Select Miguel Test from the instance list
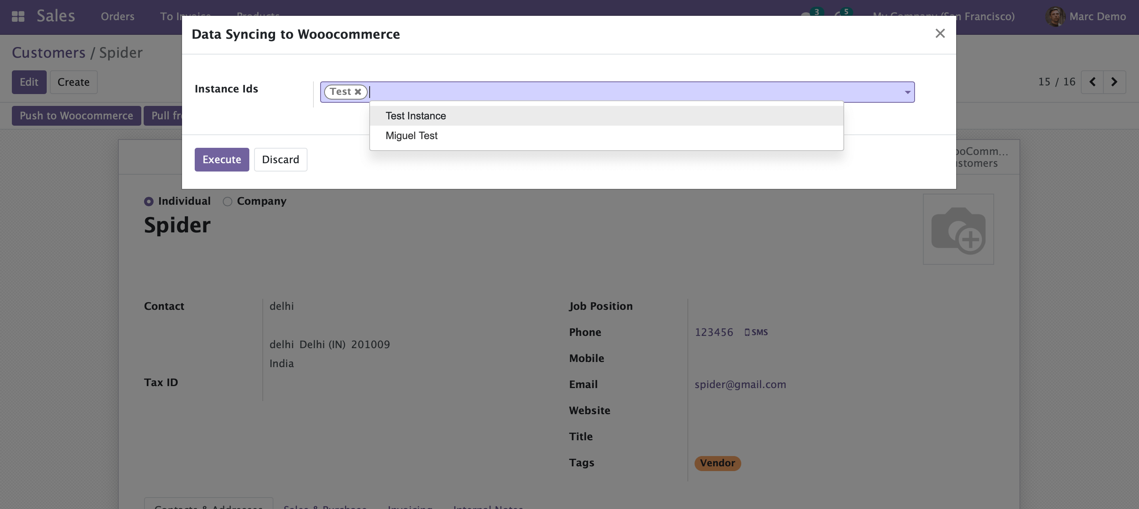The width and height of the screenshot is (1139, 509). pos(411,136)
